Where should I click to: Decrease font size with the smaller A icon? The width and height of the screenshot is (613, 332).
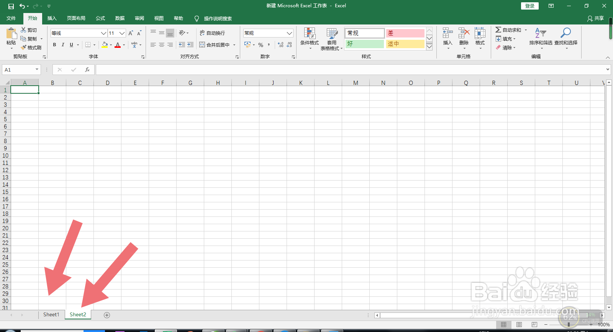pos(139,33)
